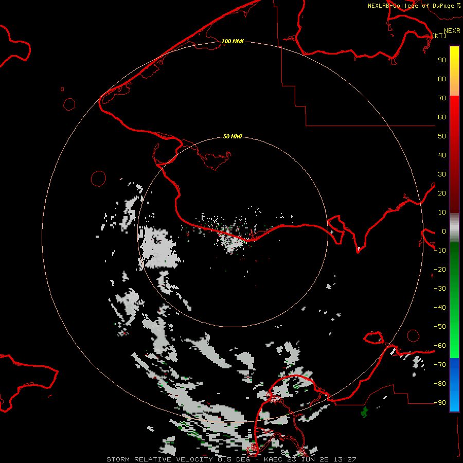The height and width of the screenshot is (463, 463).
Task: Click the 0 value on velocity scale
Action: tap(444, 231)
